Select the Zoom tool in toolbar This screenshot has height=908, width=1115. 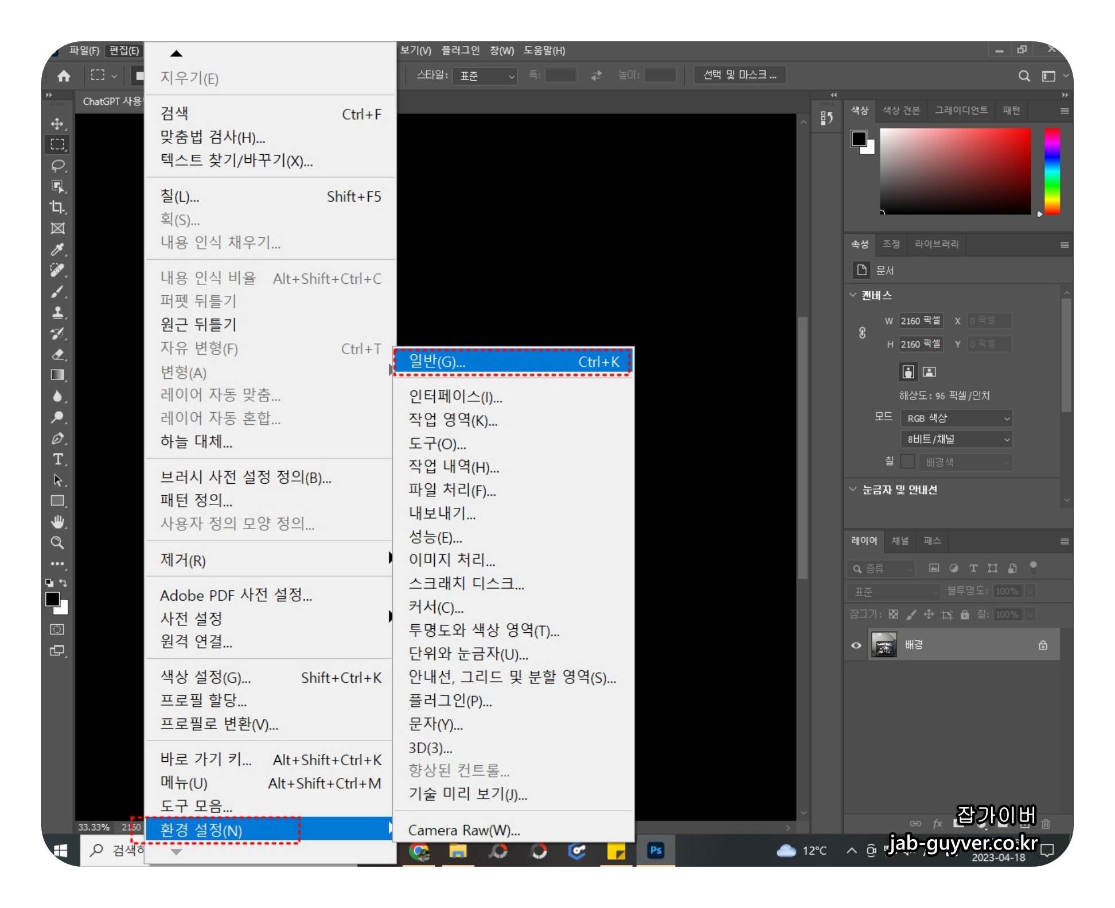(x=57, y=542)
